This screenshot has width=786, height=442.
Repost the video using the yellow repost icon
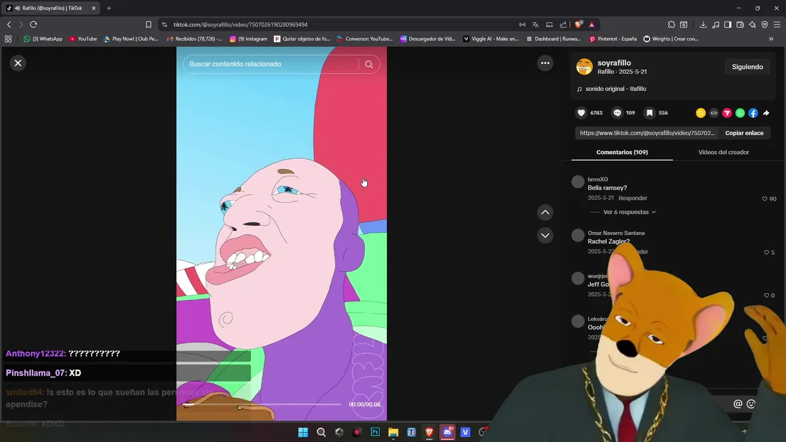(x=701, y=113)
